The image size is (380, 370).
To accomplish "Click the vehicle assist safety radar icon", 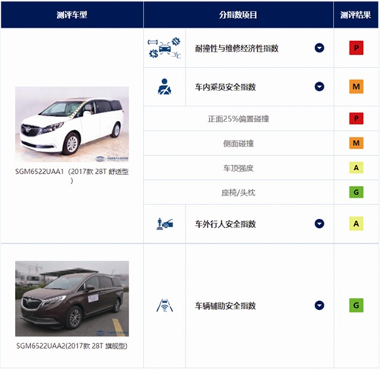I will pos(164,305).
